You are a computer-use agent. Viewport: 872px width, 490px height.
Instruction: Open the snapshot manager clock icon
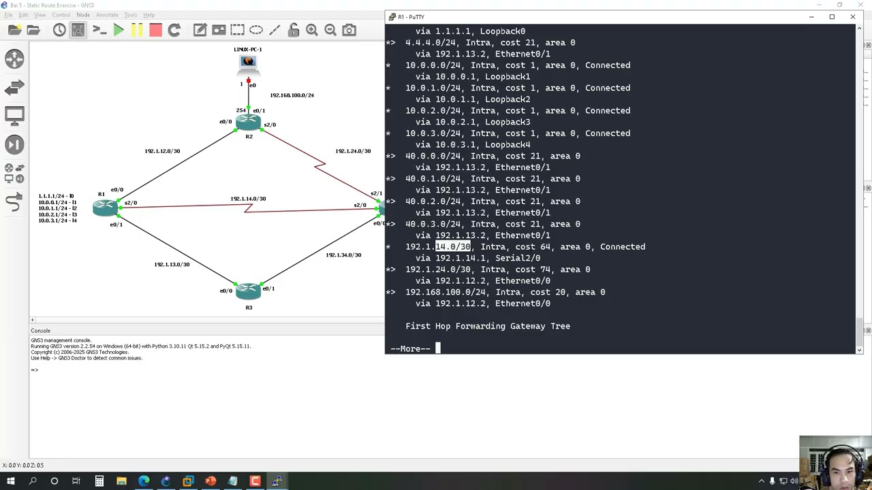tap(59, 30)
